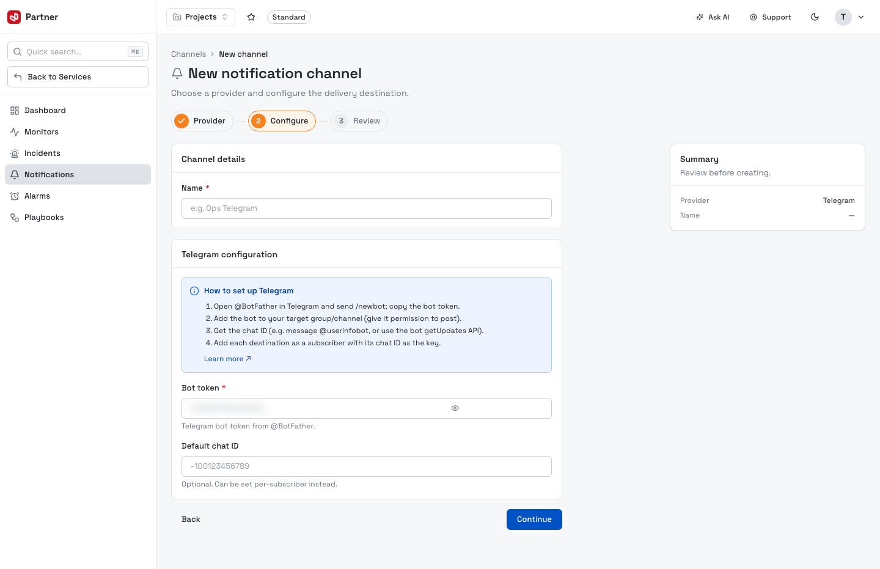
Task: Click the channel Name input field
Action: tap(367, 208)
